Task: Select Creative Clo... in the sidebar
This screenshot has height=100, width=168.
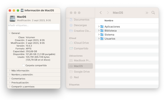Action: [x=82, y=31]
